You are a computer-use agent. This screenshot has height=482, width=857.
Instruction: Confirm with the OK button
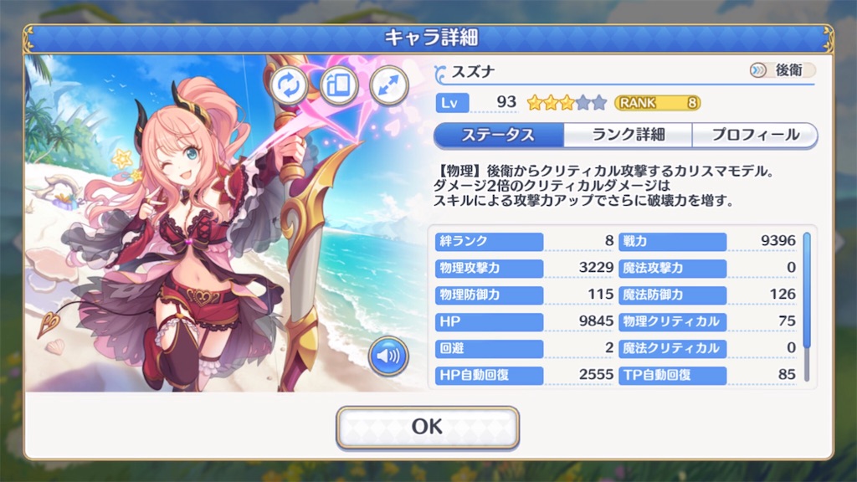tap(428, 428)
